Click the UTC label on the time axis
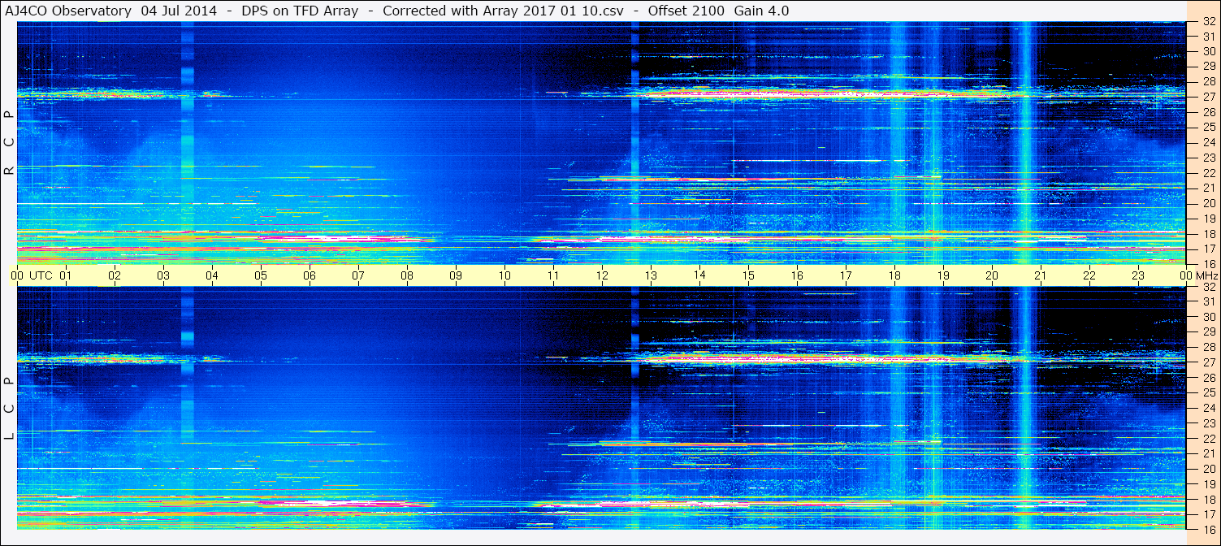Image resolution: width=1221 pixels, height=546 pixels. pyautogui.click(x=41, y=275)
